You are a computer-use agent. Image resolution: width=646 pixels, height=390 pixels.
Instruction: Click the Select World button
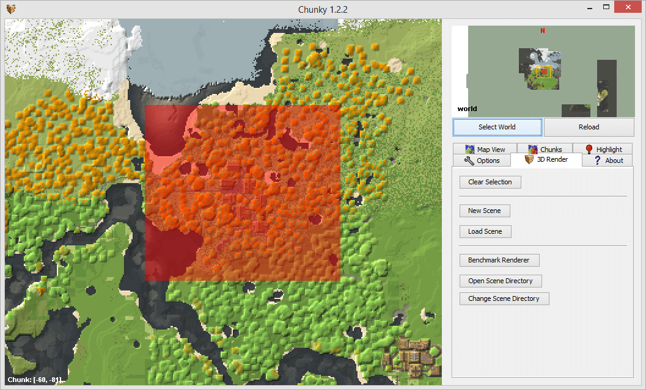[497, 127]
